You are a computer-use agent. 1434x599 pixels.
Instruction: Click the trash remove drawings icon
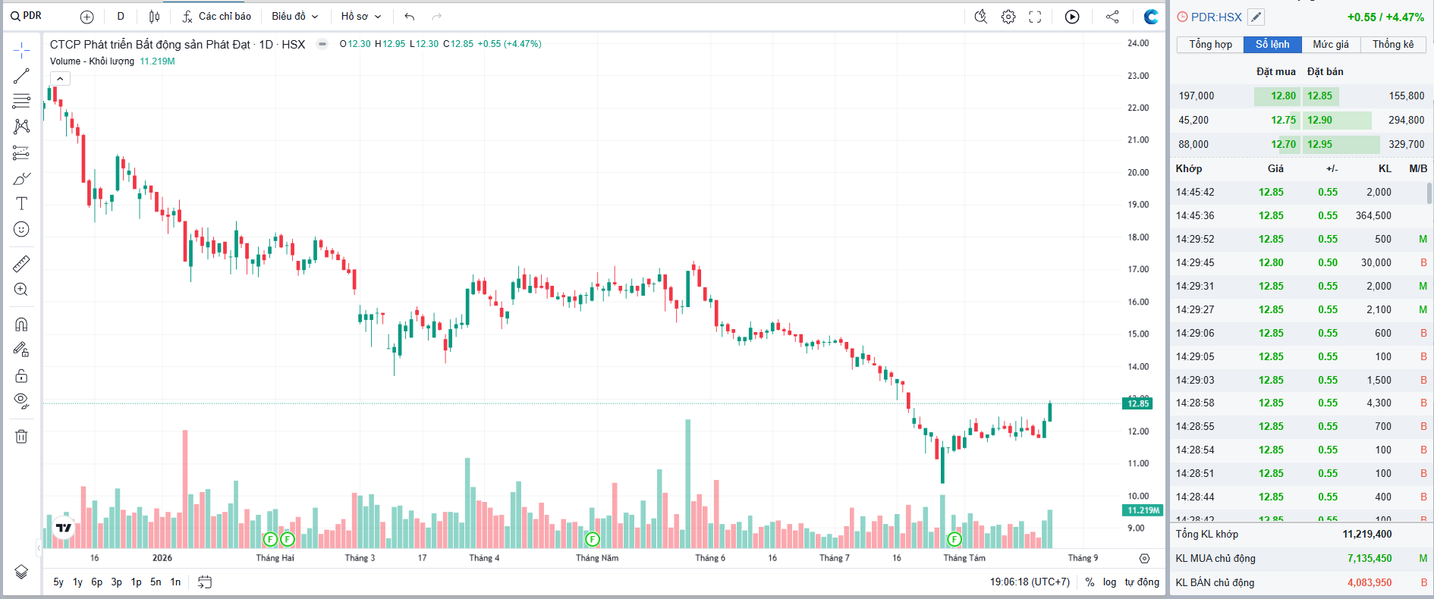point(21,436)
